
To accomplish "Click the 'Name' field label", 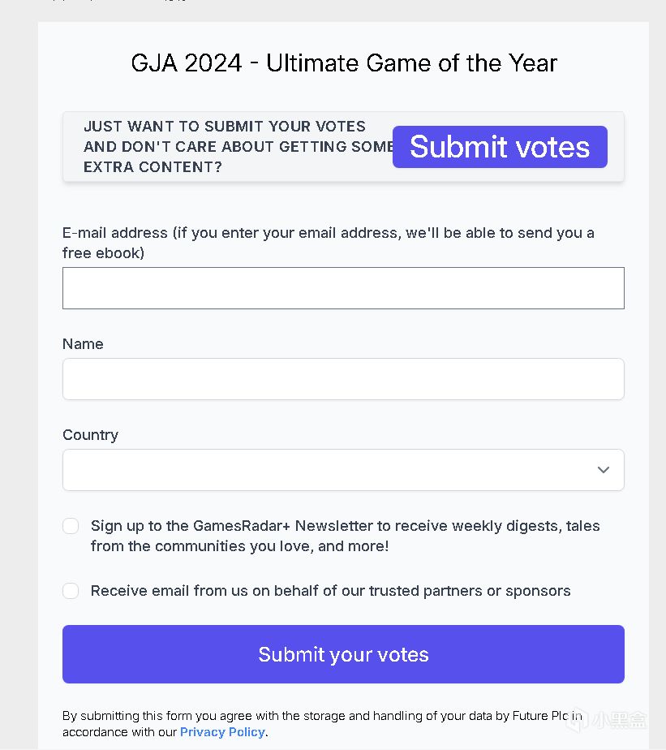I will (x=83, y=344).
